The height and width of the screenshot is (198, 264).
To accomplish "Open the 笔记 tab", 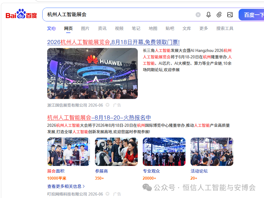I will 136,28.
